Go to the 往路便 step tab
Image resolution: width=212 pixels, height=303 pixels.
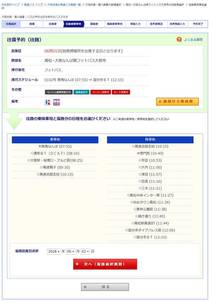53,24
